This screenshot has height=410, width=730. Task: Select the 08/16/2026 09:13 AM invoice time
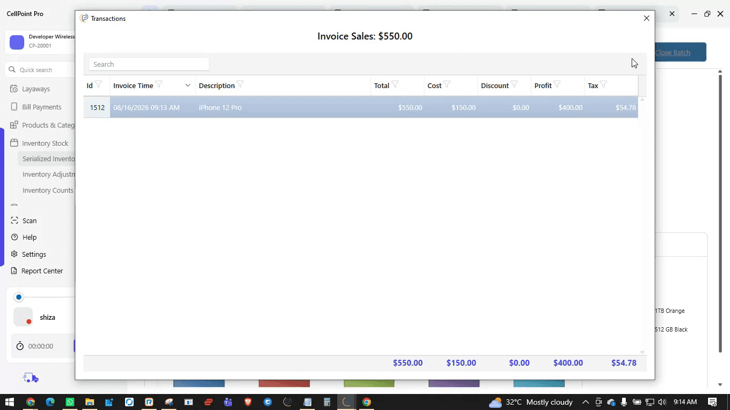pyautogui.click(x=153, y=107)
